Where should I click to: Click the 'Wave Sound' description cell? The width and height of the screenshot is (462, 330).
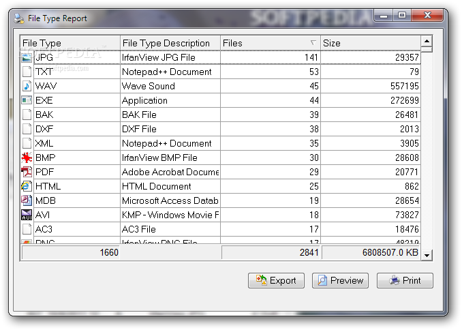(170, 86)
